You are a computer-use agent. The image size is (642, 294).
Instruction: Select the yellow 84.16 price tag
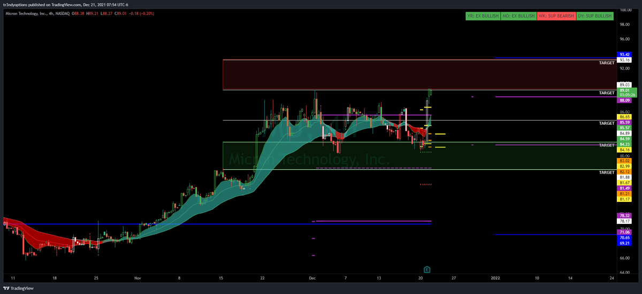(625, 150)
